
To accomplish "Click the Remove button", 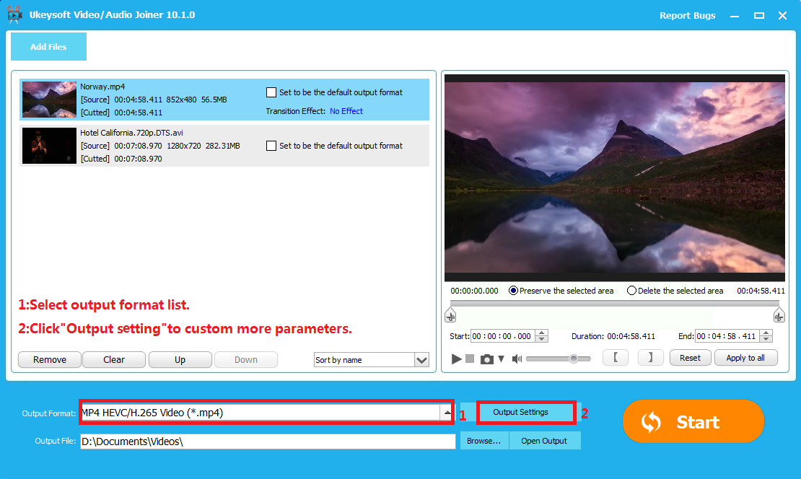I will (x=50, y=359).
